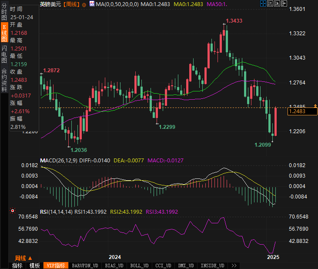Click the RSI2:43.1992 reading

[x=126, y=212]
